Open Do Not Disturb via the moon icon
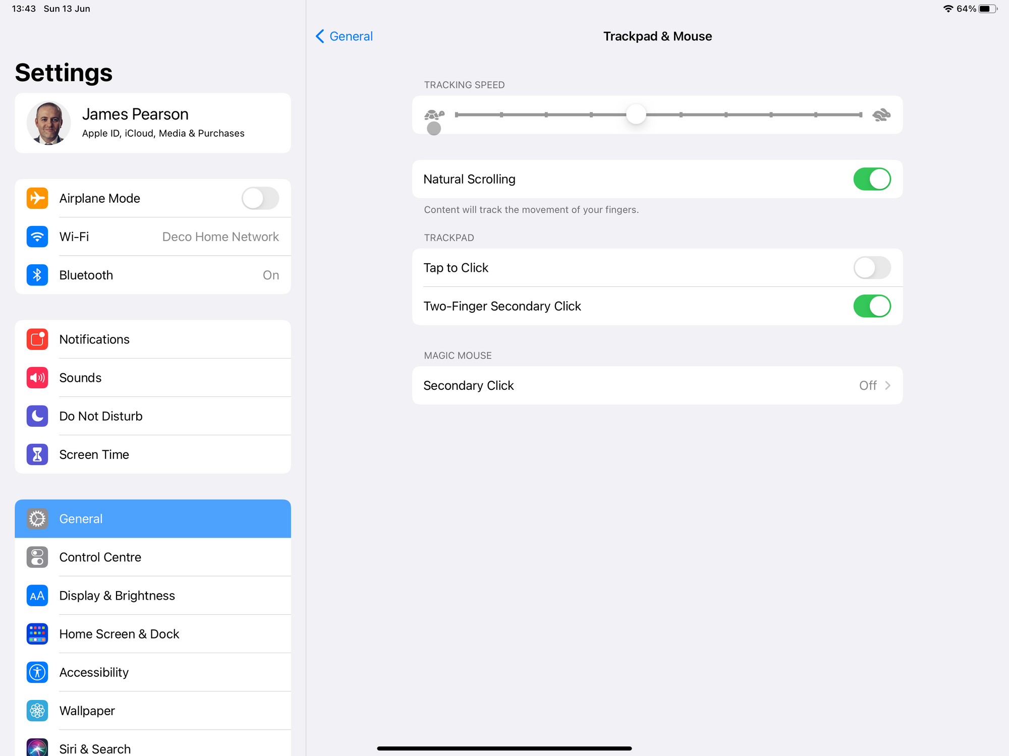 pyautogui.click(x=37, y=416)
